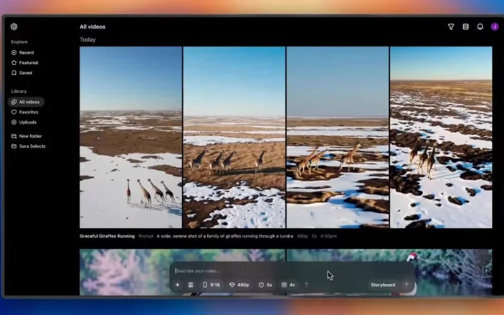Switch to list view icon
The image size is (504, 315).
click(x=466, y=26)
